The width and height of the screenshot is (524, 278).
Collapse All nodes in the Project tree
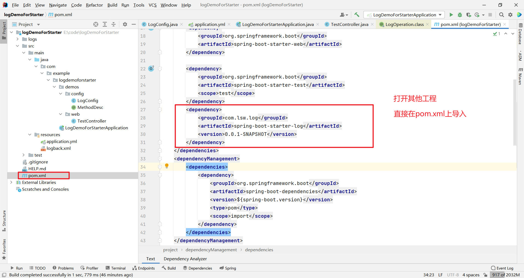(114, 24)
